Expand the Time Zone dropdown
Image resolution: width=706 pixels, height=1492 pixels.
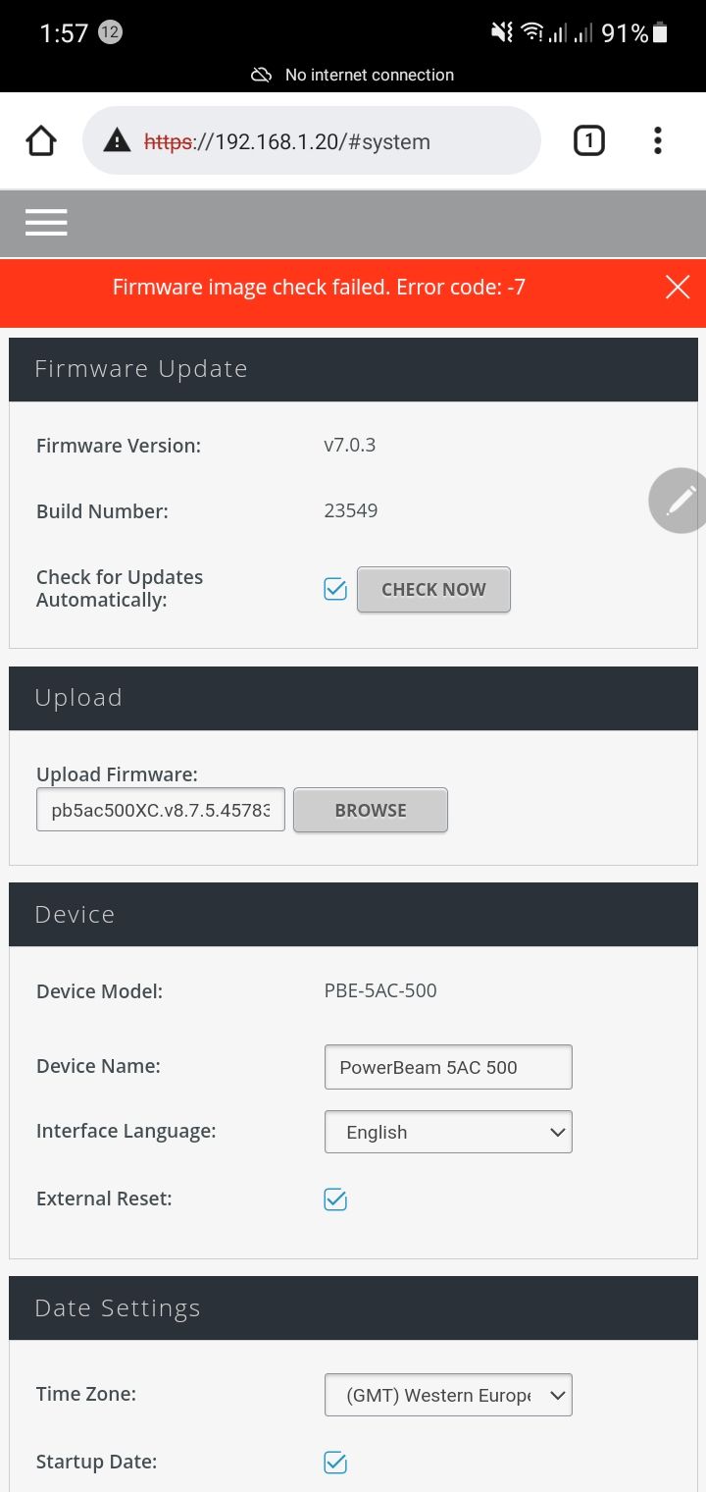pos(448,1395)
